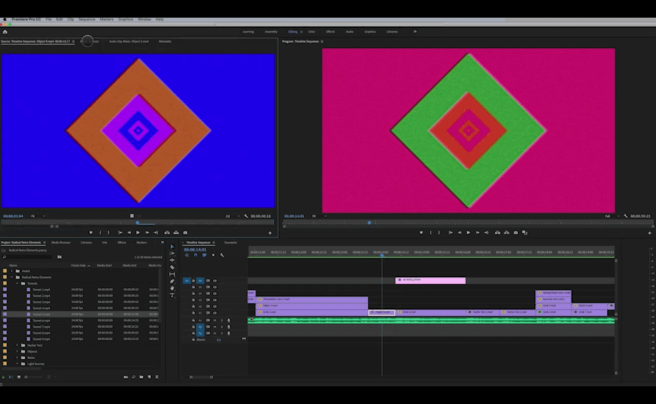Switch to the Examples timeline tab
The height and width of the screenshot is (404, 656).
tap(230, 243)
